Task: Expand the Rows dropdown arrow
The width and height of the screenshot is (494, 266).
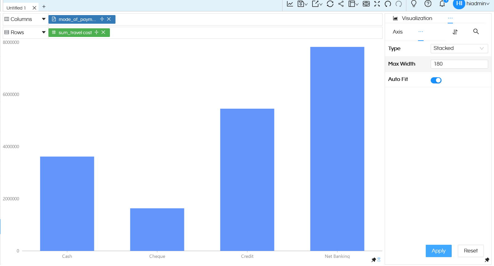Action: coord(44,32)
